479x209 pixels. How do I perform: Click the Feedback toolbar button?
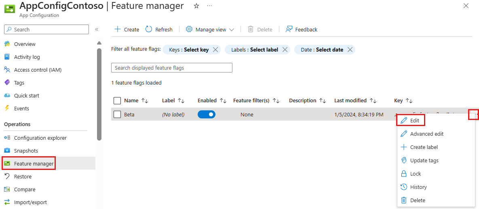click(302, 29)
